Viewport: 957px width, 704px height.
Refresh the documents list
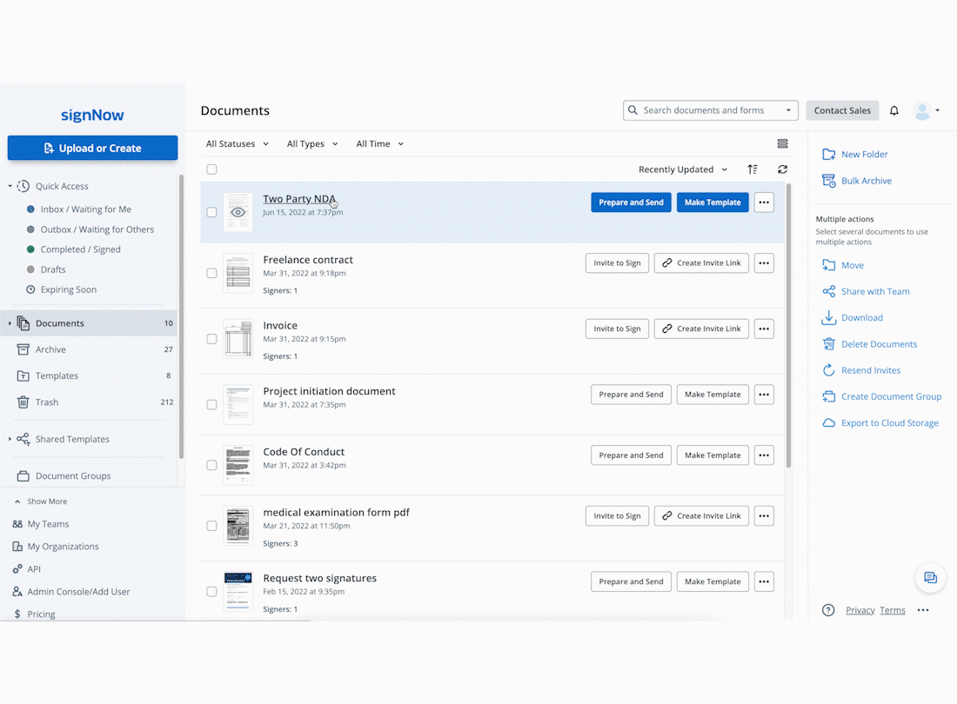(x=782, y=169)
